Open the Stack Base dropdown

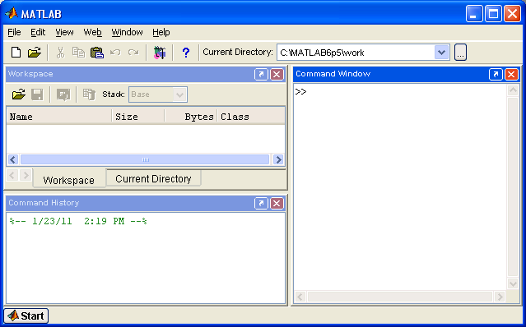point(179,94)
